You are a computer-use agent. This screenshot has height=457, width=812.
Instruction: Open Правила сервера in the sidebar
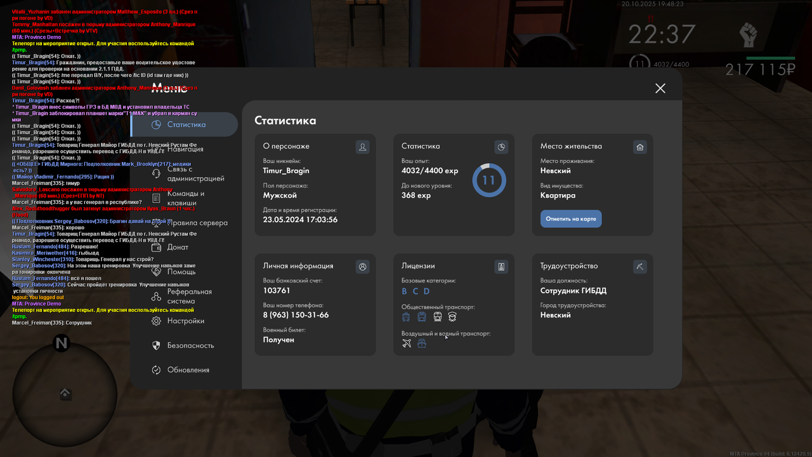coord(197,223)
